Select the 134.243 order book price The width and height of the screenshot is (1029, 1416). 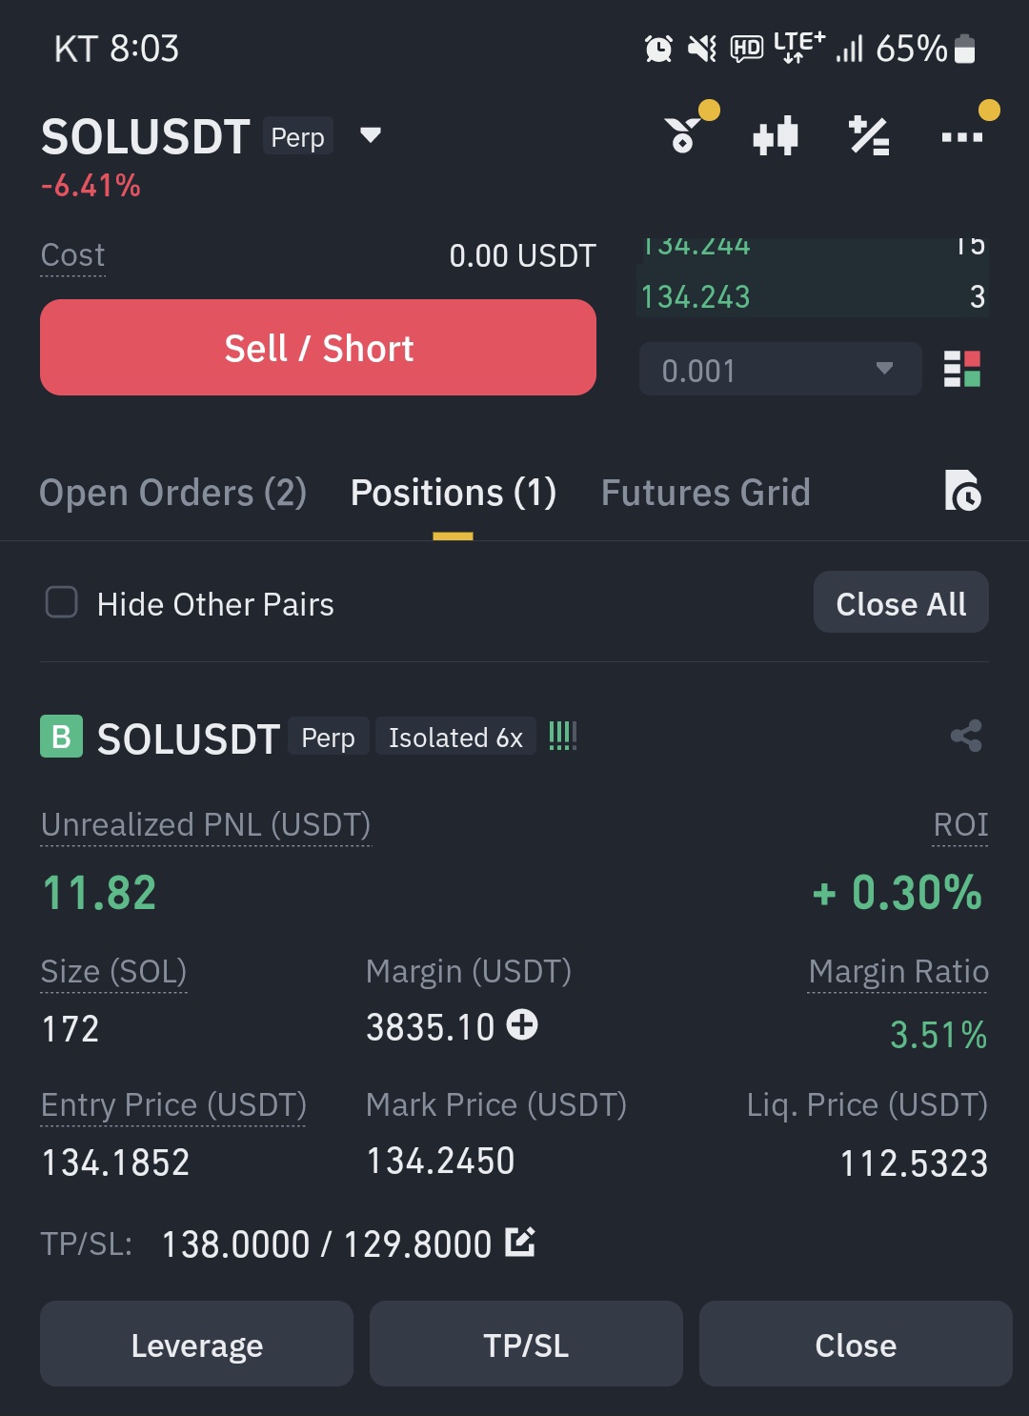point(696,296)
